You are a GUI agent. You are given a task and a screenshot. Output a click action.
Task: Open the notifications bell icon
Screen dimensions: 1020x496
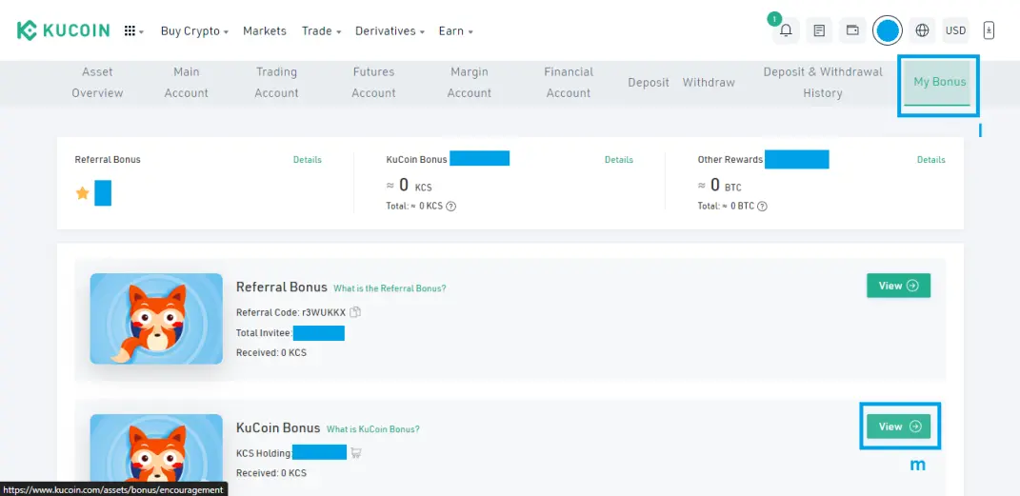(x=786, y=30)
